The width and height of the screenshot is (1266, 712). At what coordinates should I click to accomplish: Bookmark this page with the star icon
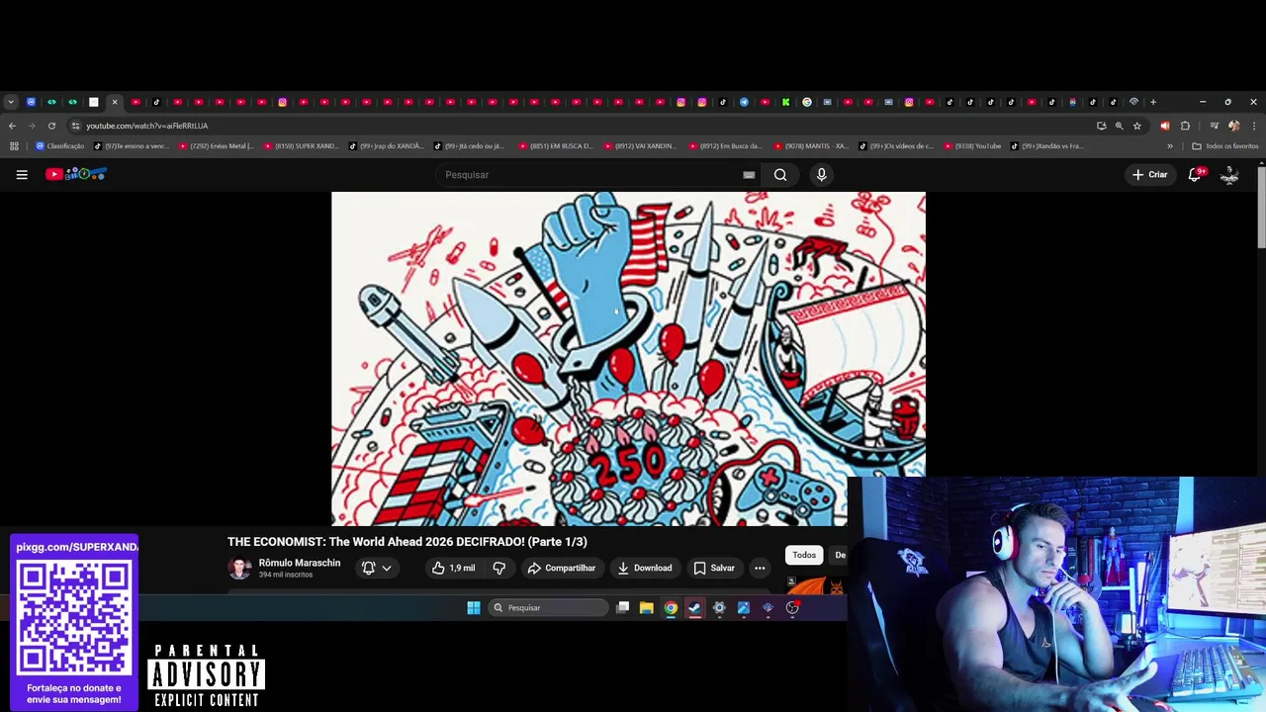point(1137,126)
